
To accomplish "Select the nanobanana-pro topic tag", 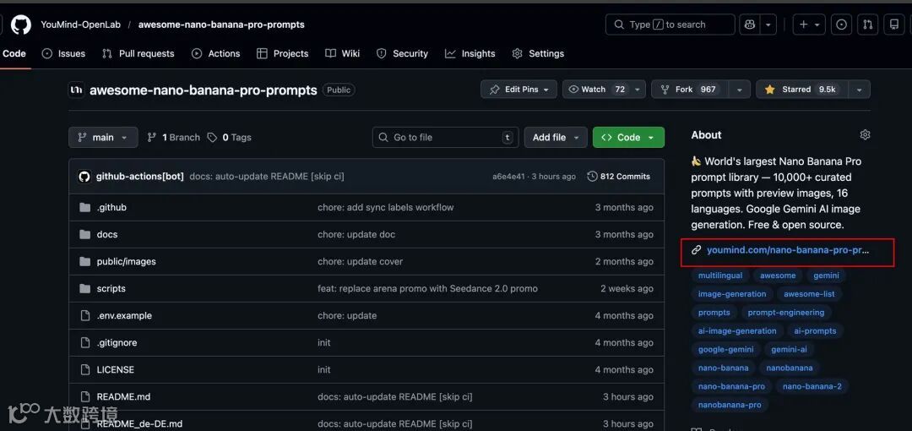I will [730, 405].
